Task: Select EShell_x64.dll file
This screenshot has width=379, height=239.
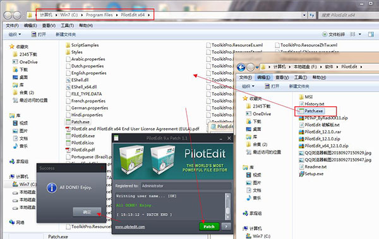Action: click(81, 87)
